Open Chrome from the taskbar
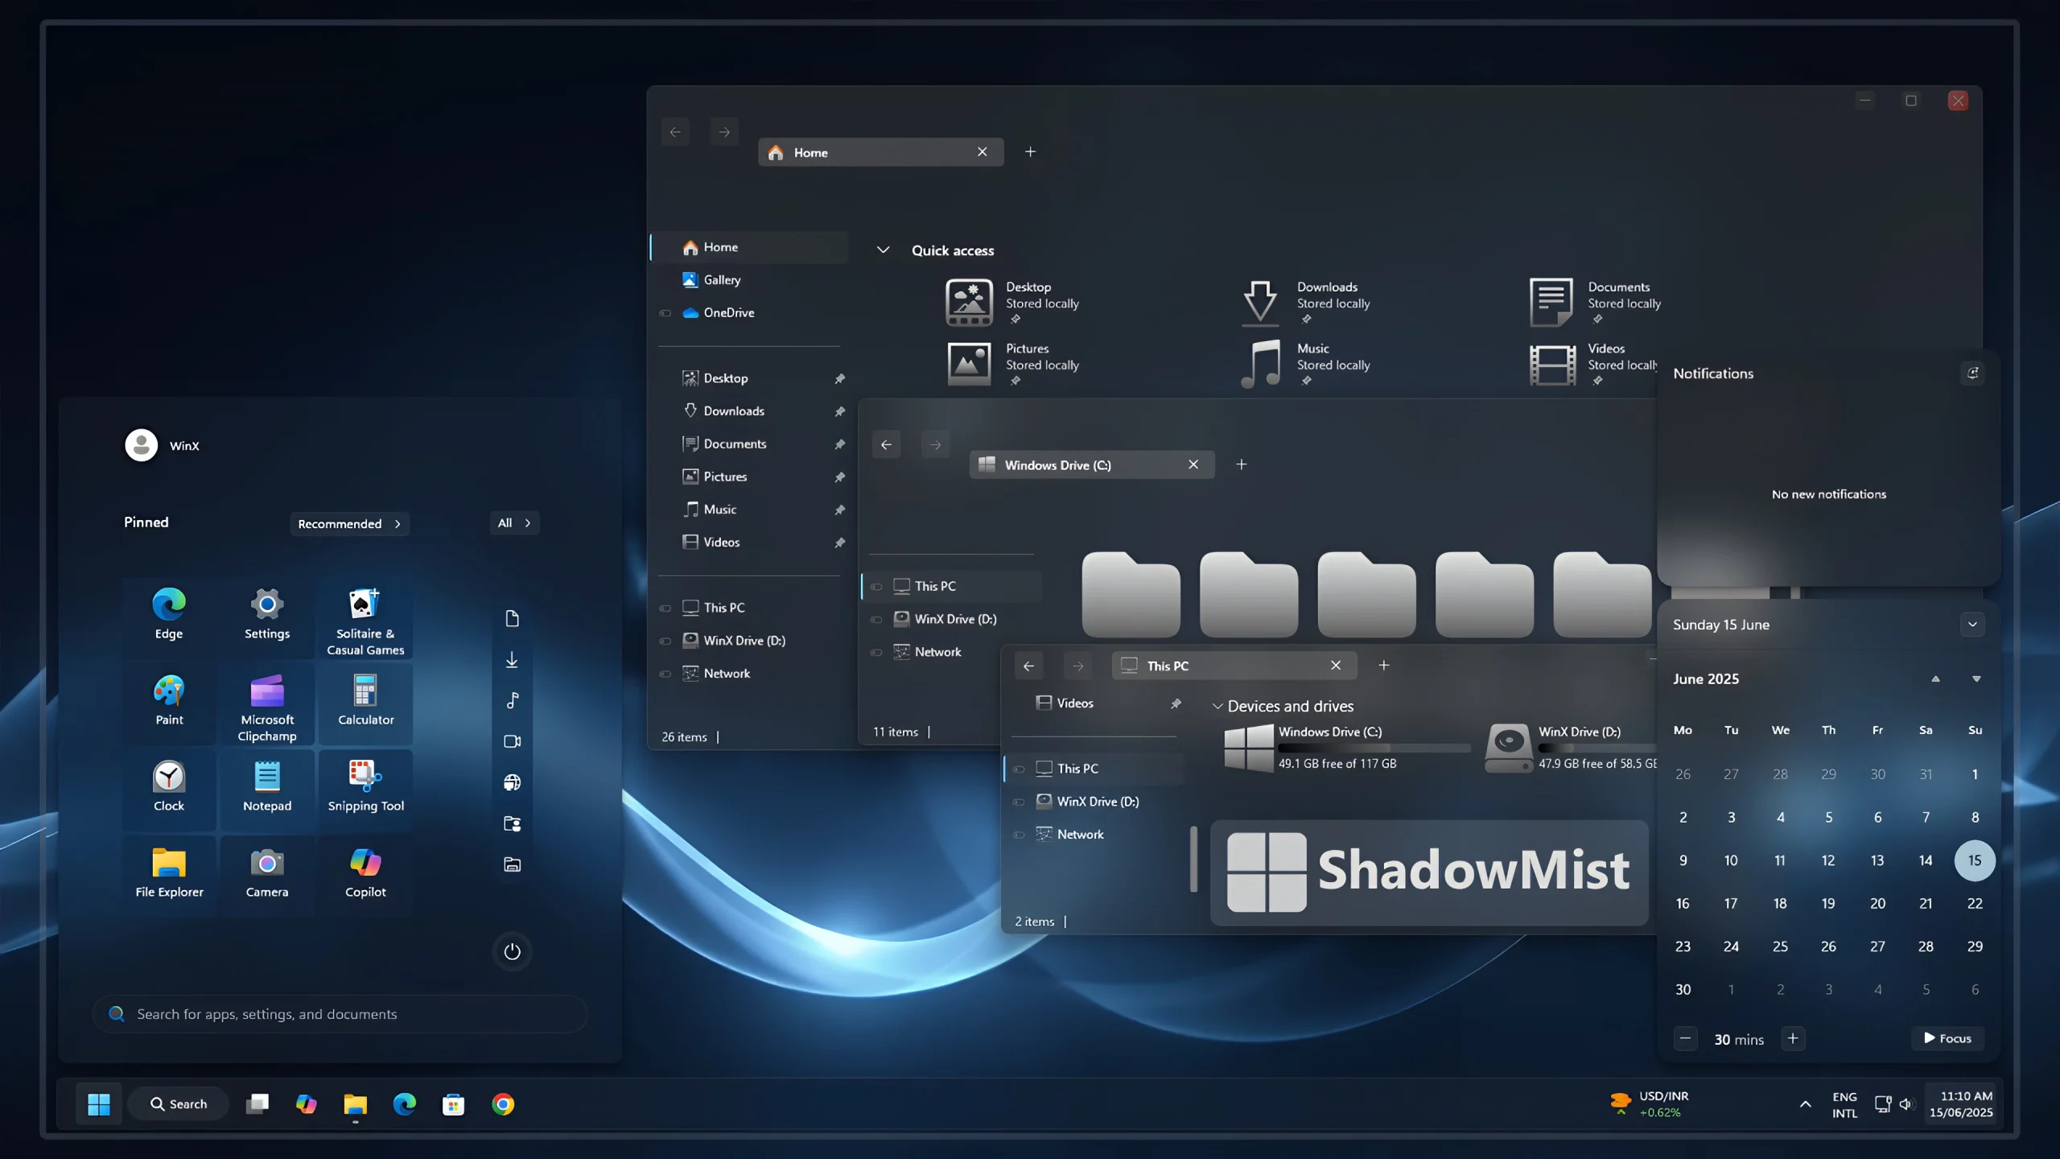The image size is (2060, 1159). click(503, 1104)
